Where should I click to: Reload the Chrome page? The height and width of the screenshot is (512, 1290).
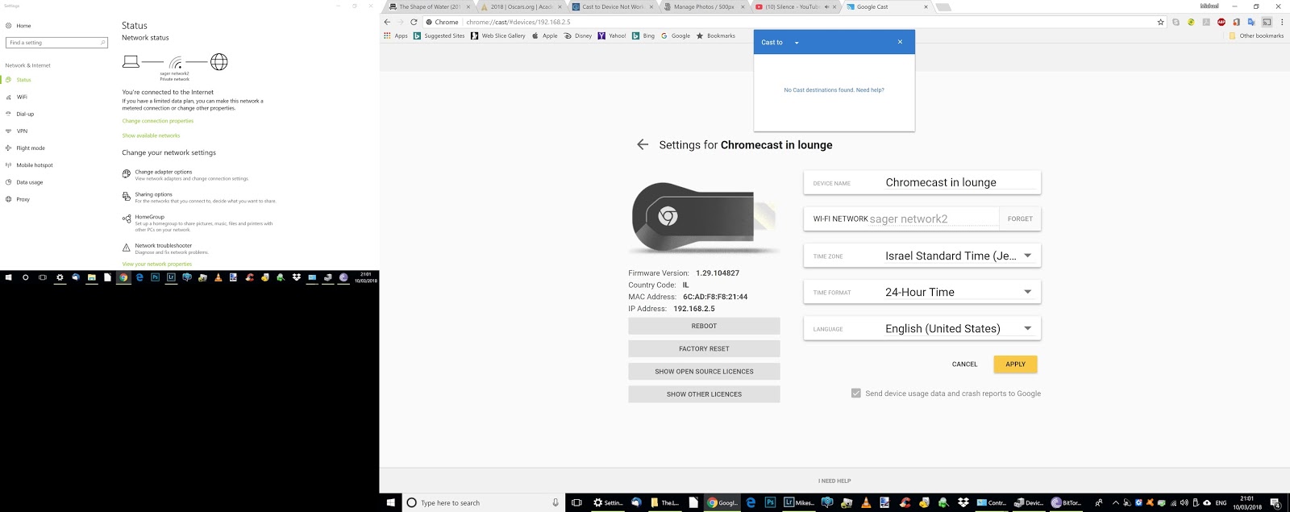click(x=414, y=22)
